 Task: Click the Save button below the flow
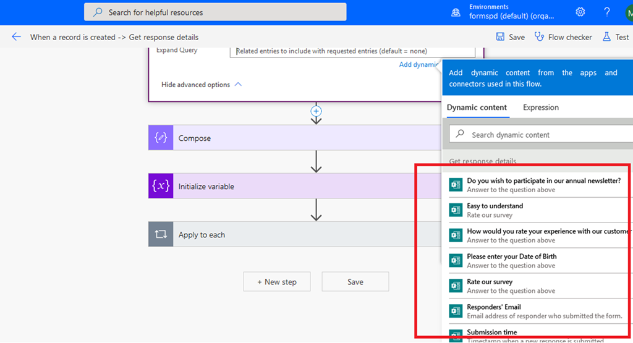(x=355, y=282)
